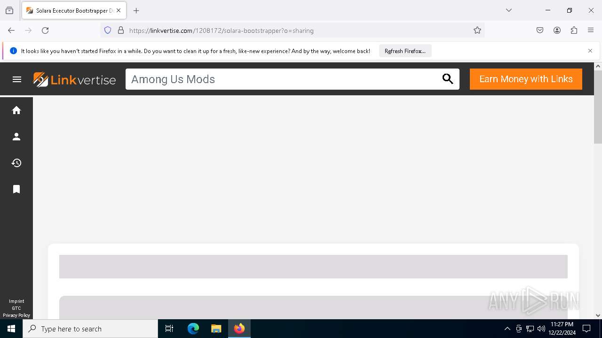
Task: Click Refresh Firefox button
Action: [405, 51]
